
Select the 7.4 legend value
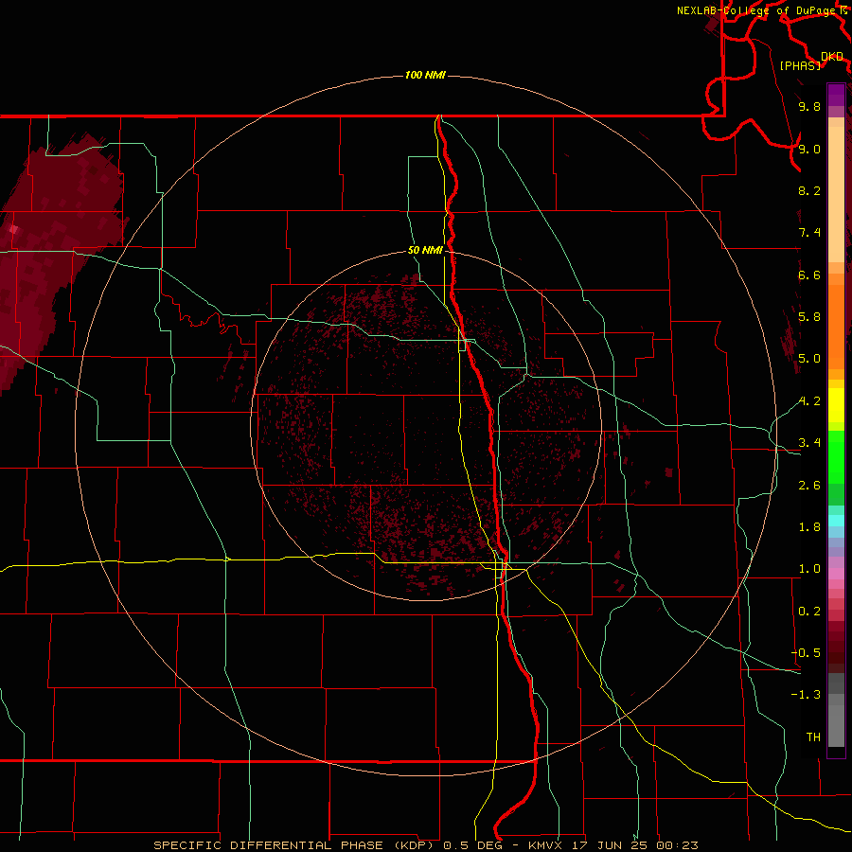[x=809, y=233]
